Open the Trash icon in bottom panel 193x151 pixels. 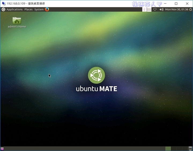coord(190,149)
